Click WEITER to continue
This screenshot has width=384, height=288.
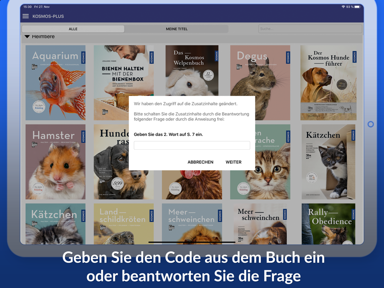tap(233, 162)
